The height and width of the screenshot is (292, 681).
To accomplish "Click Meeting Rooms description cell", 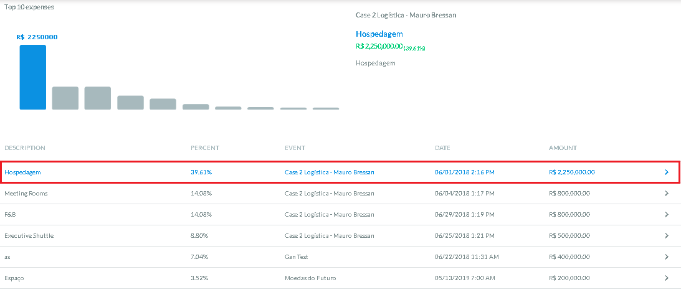I will point(26,194).
